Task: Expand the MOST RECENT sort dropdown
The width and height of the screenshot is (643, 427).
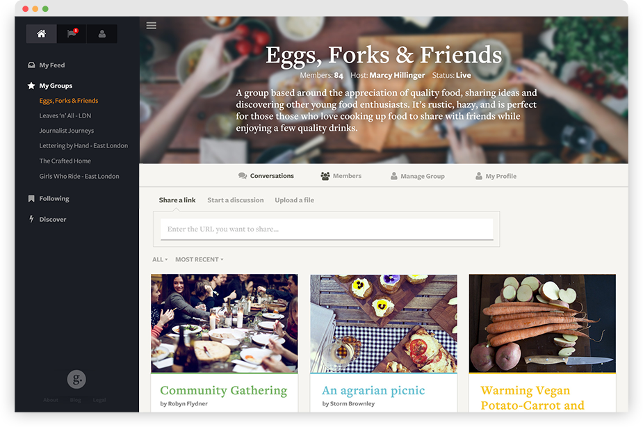Action: tap(200, 259)
